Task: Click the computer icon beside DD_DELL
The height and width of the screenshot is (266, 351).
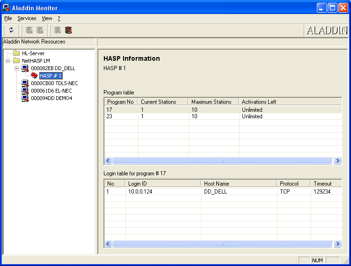Action: click(25, 68)
